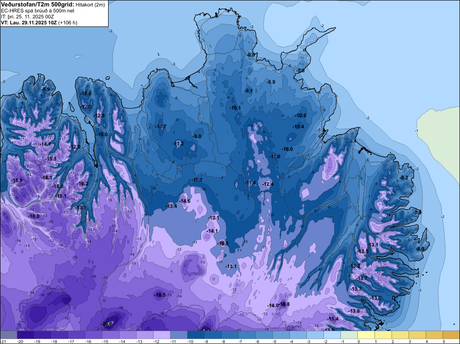Click the -13.5 temperature value

362,251
